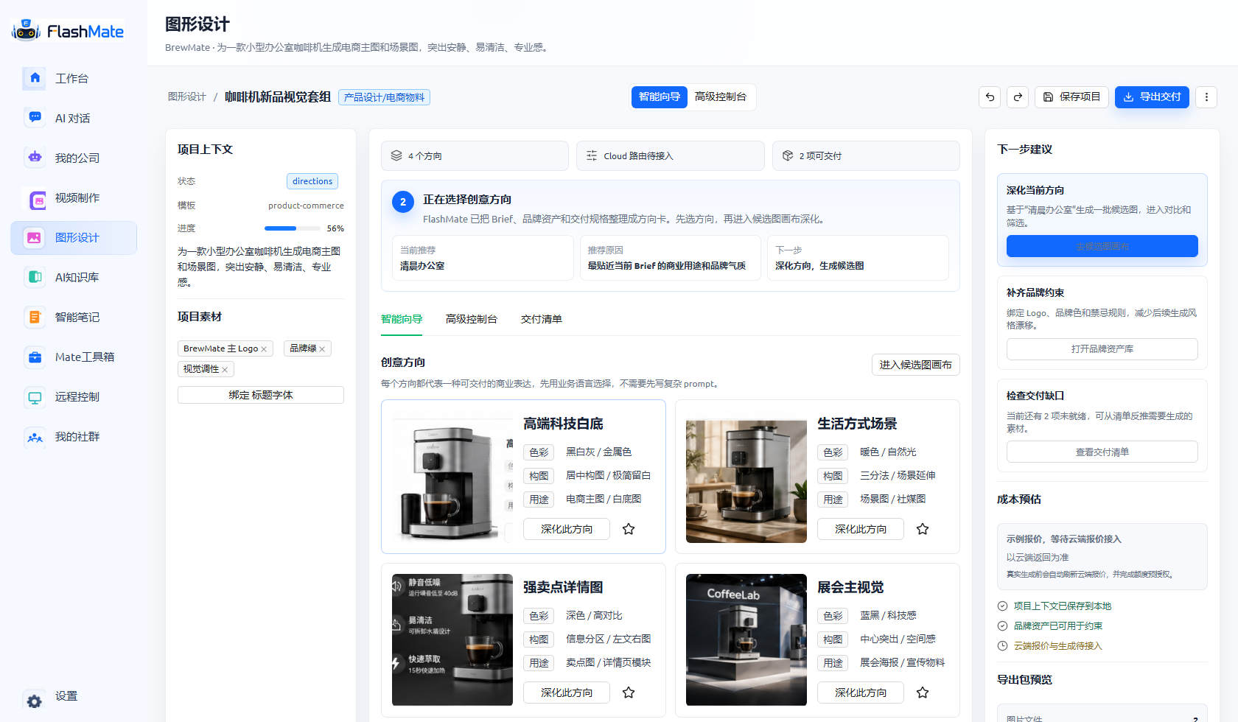1238x722 pixels.
Task: Click 当前推荐 清晨办公室 card
Action: (483, 258)
